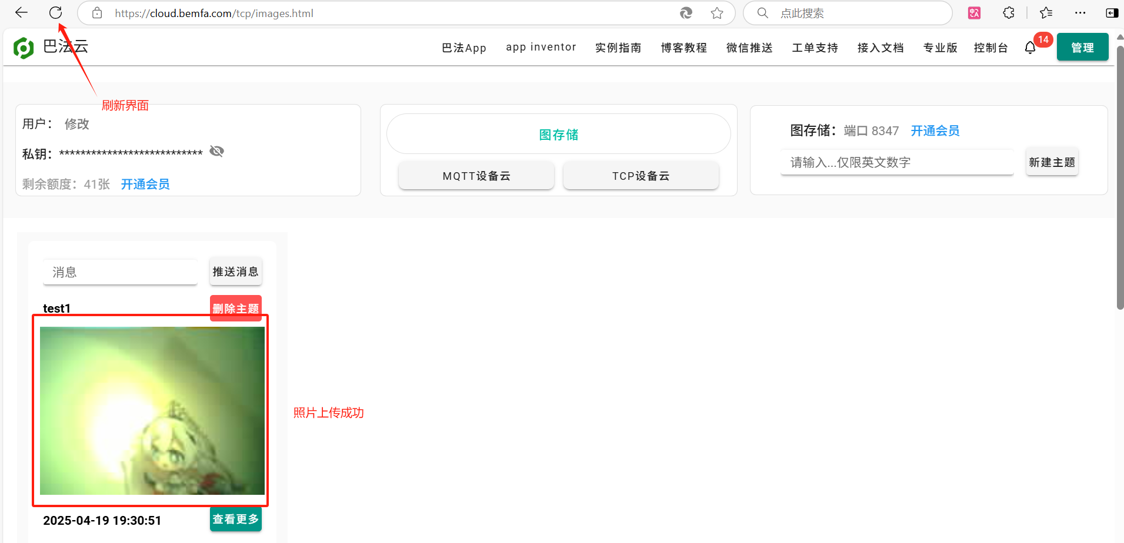
Task: Open the 实例指南 menu item
Action: [x=618, y=48]
